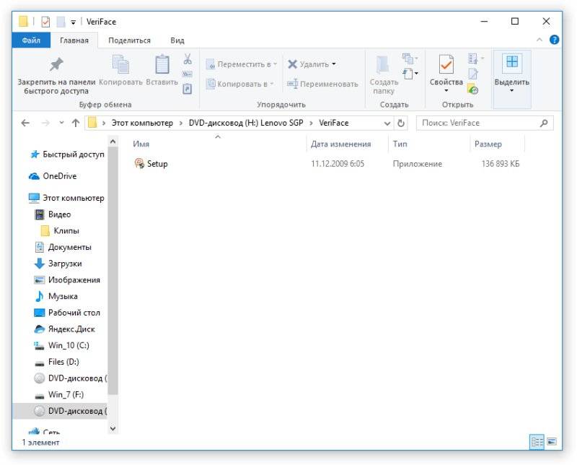This screenshot has width=577, height=465.
Task: Open Копировать в dropdown
Action: [x=240, y=84]
